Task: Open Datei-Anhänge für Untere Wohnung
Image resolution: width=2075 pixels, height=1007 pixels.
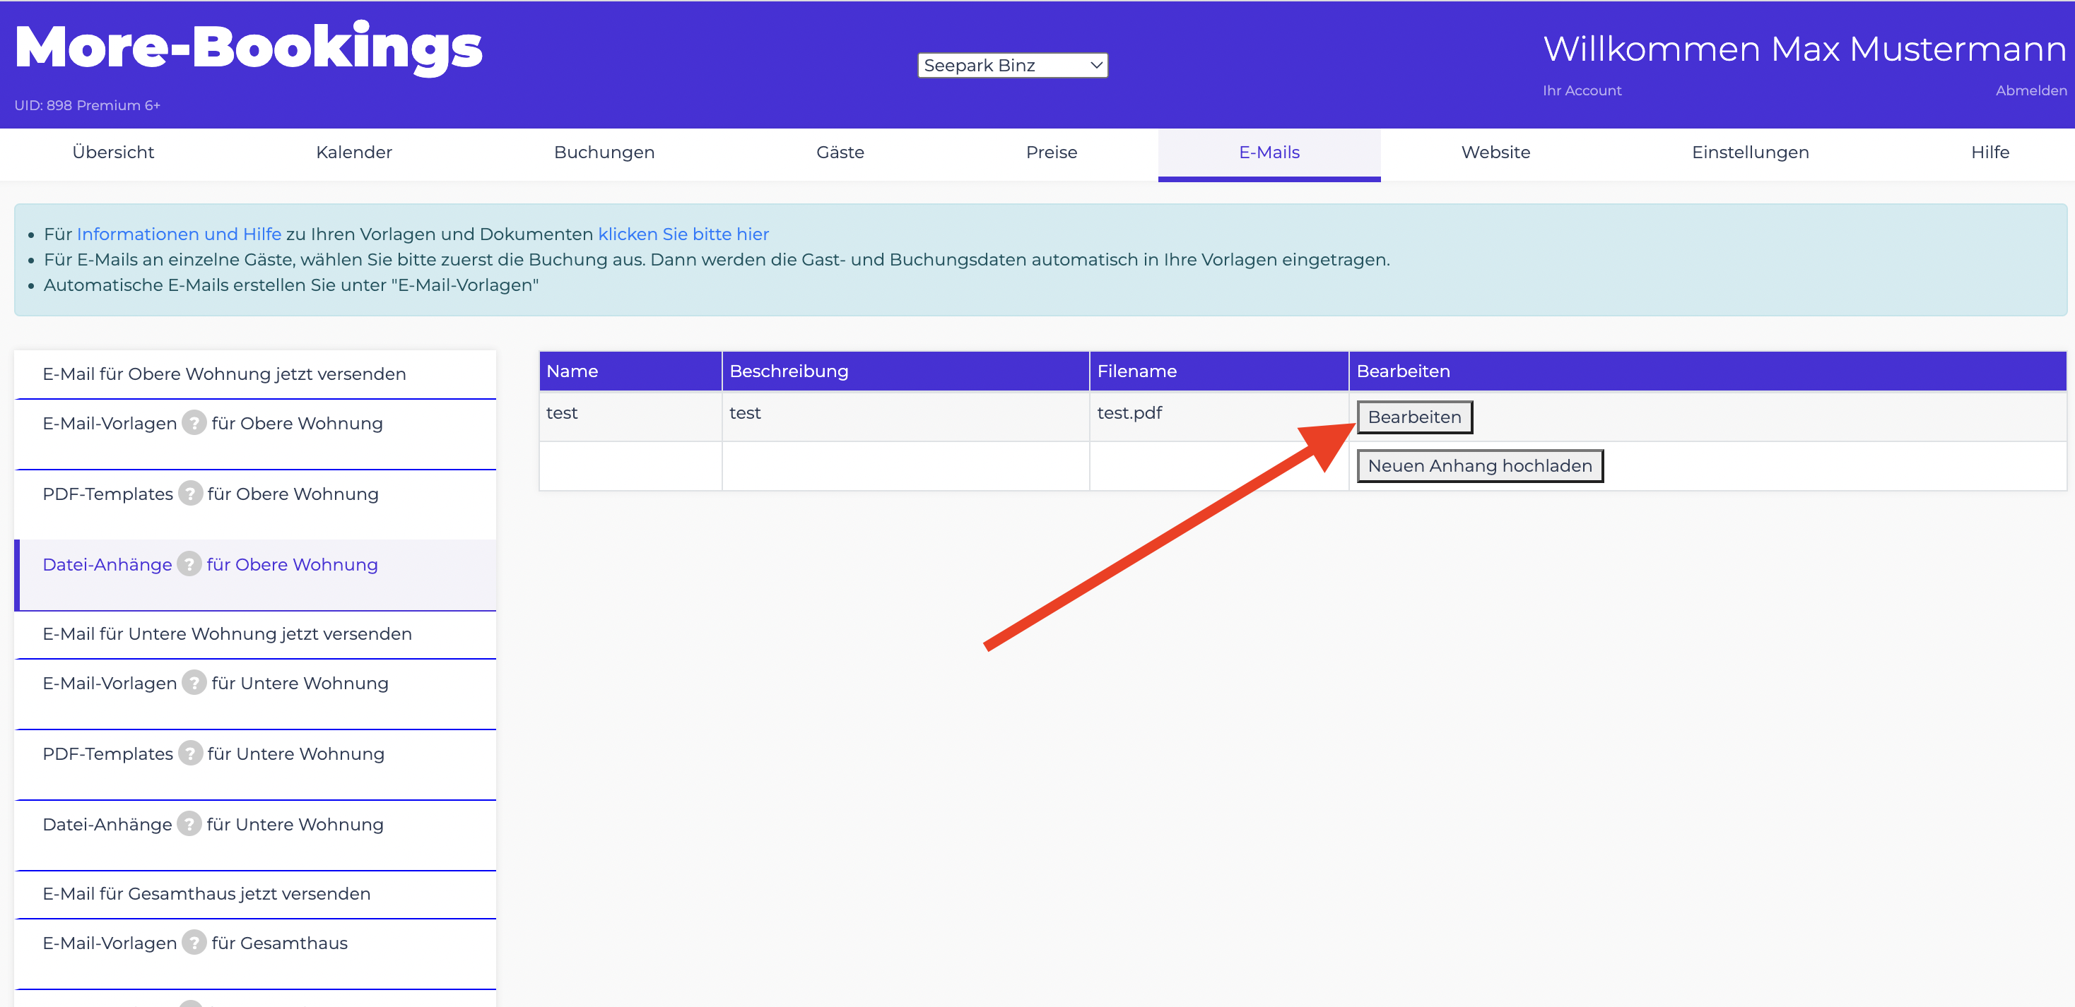Action: pos(255,835)
